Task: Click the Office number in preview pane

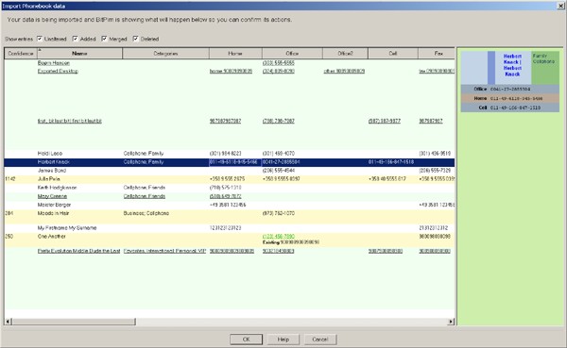Action: [x=510, y=90]
